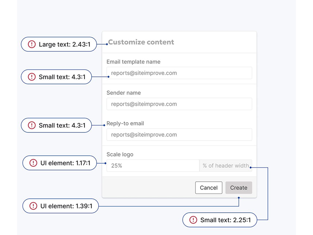Image resolution: width=313 pixels, height=235 pixels.
Task: Click the warning icon next to Reply-to email callout
Action: 32,125
